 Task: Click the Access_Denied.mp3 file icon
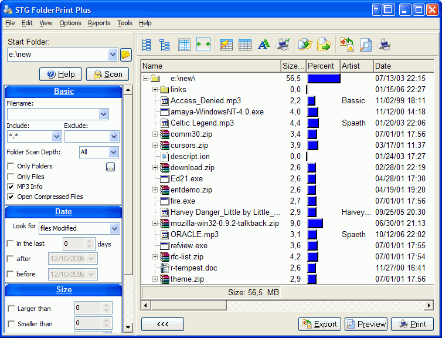click(x=164, y=101)
